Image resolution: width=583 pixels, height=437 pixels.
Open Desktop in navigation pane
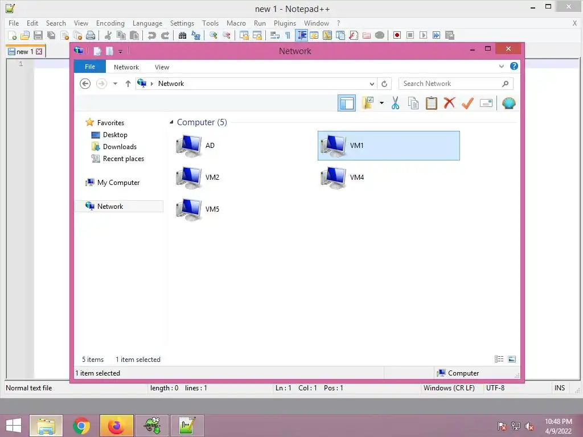115,134
